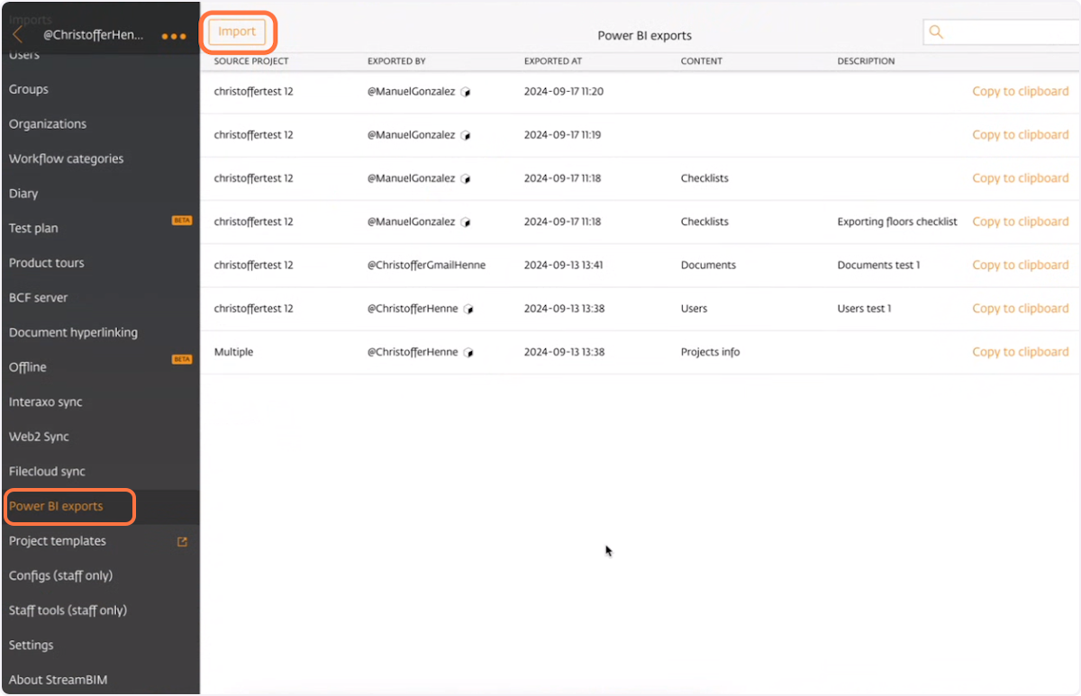Click the @ChristofferHen... project name in header
The width and height of the screenshot is (1081, 696).
click(x=94, y=35)
